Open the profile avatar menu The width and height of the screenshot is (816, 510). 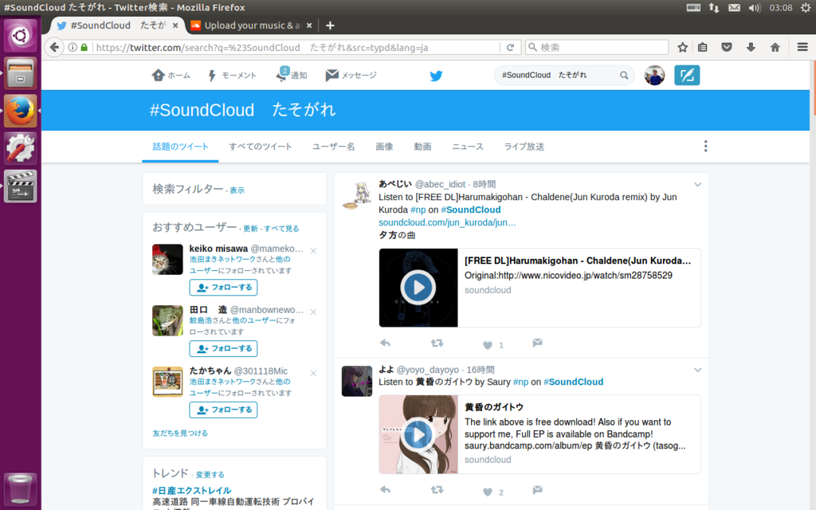[x=654, y=76]
